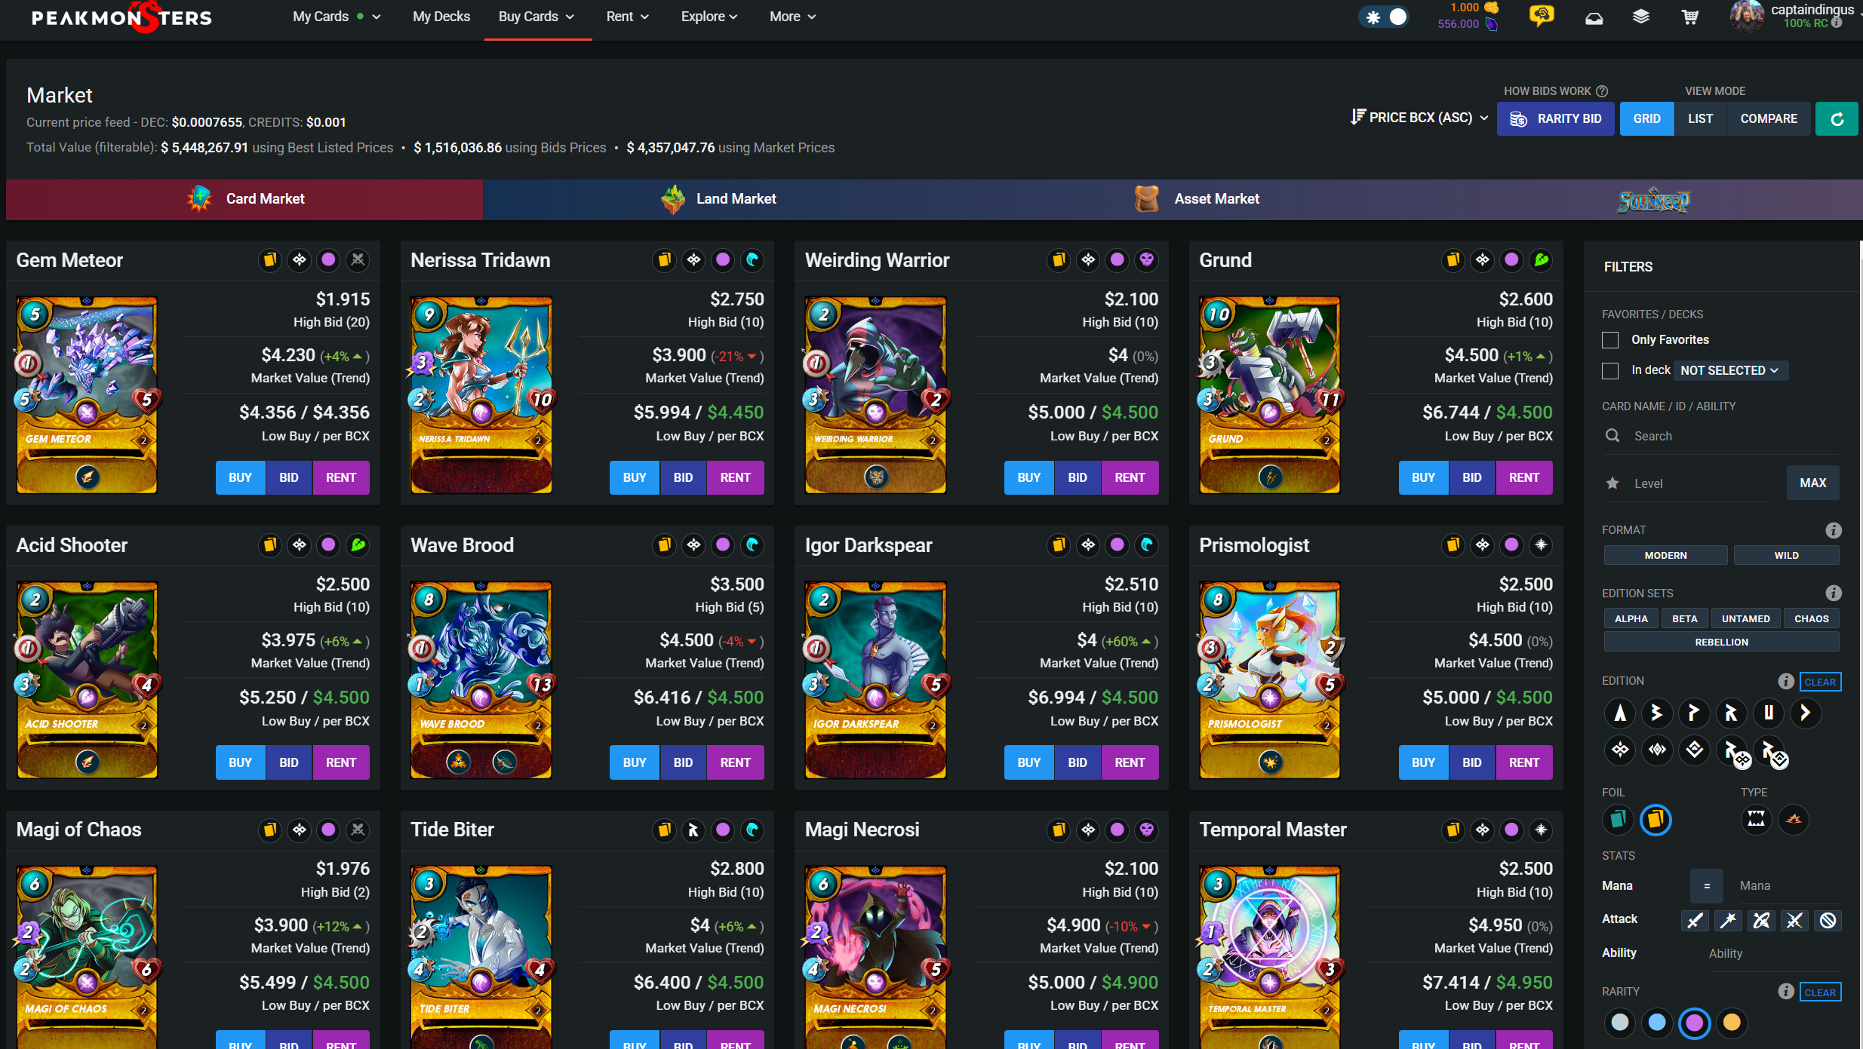Select the epic purple rarity swatch
Screen dimensions: 1863x1049
pyautogui.click(x=1694, y=1023)
